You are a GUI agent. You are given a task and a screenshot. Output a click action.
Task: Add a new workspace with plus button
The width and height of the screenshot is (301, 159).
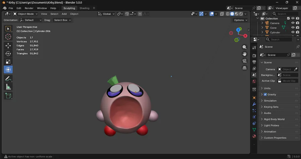94,8
